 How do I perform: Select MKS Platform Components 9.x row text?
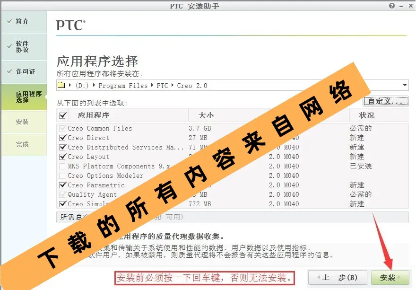click(x=119, y=166)
